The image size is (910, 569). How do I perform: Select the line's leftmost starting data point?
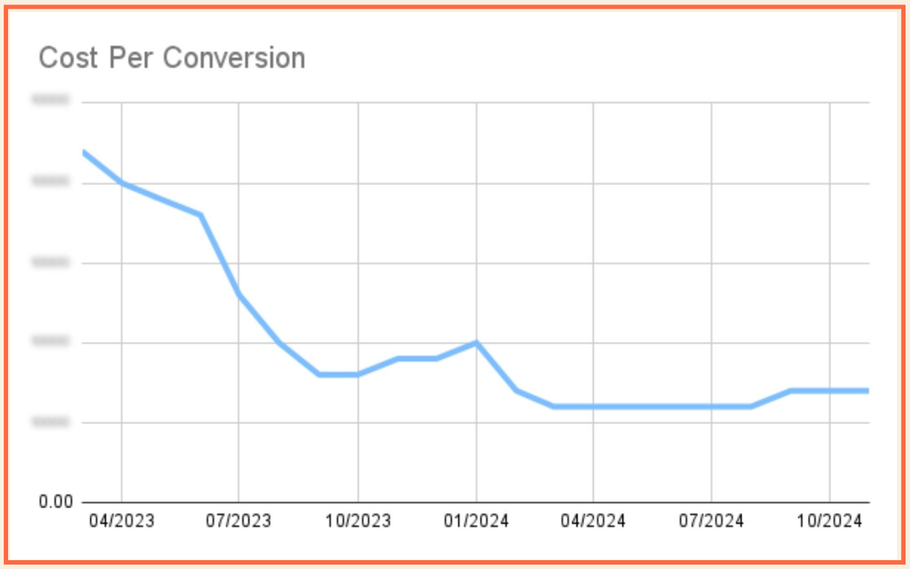point(84,152)
